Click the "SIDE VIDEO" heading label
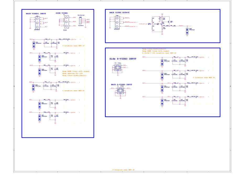Screen dimensions: 249x176 [x=62, y=13]
